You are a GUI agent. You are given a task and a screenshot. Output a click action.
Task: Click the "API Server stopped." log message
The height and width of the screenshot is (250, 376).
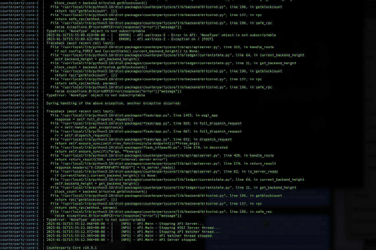(x=178, y=240)
